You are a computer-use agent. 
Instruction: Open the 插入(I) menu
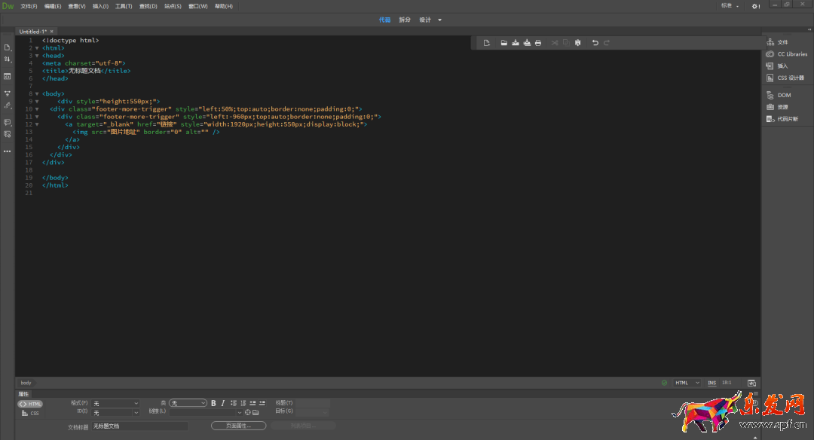[x=100, y=6]
